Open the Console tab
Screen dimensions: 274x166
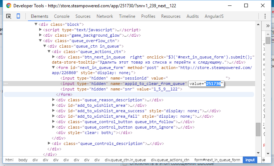62,16
